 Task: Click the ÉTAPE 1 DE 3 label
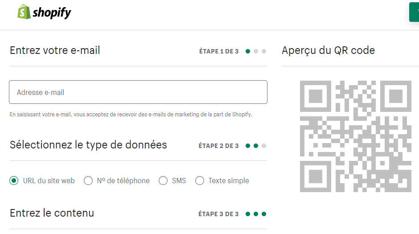pos(219,51)
